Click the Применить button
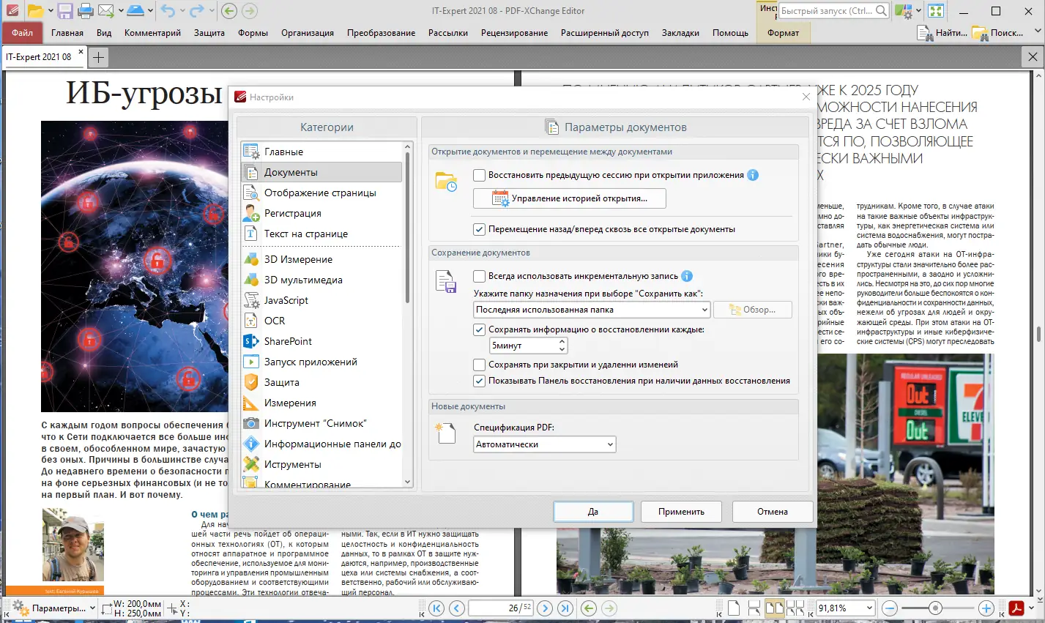 [x=681, y=512]
